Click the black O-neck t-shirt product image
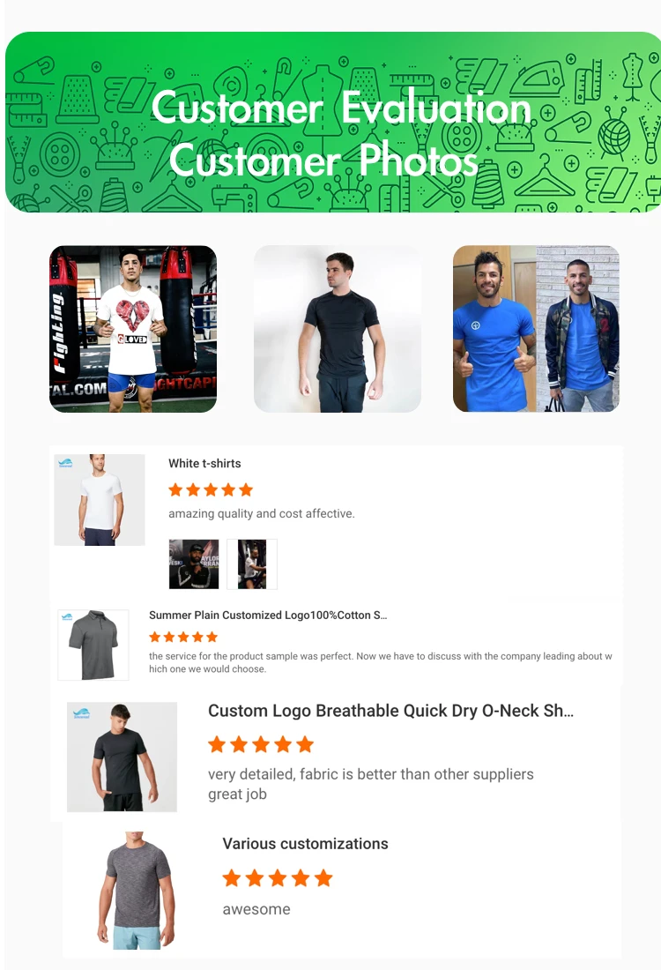The image size is (661, 970). (122, 757)
